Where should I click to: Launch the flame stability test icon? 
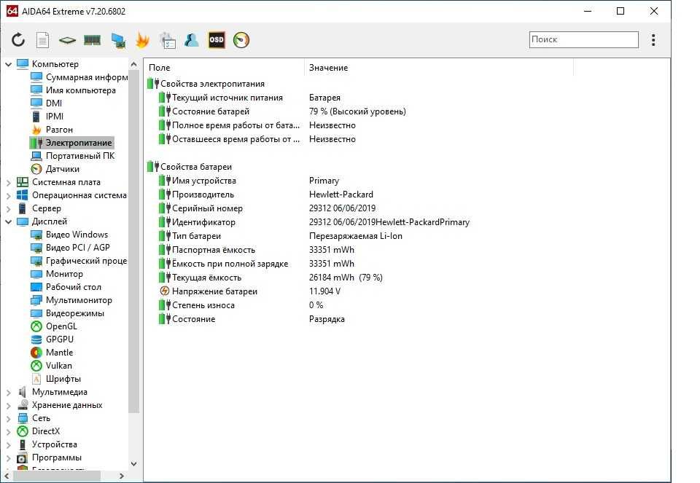[x=142, y=40]
